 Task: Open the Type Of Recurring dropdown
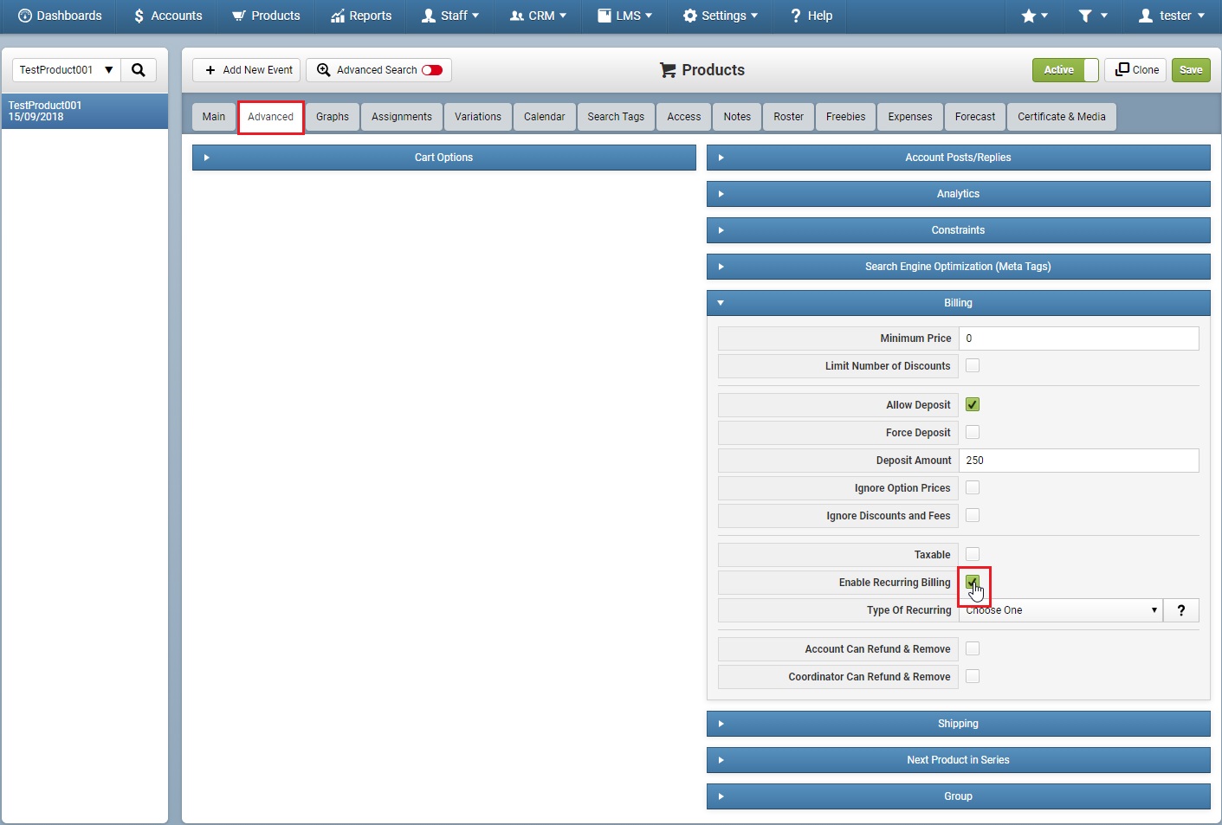pos(1061,610)
